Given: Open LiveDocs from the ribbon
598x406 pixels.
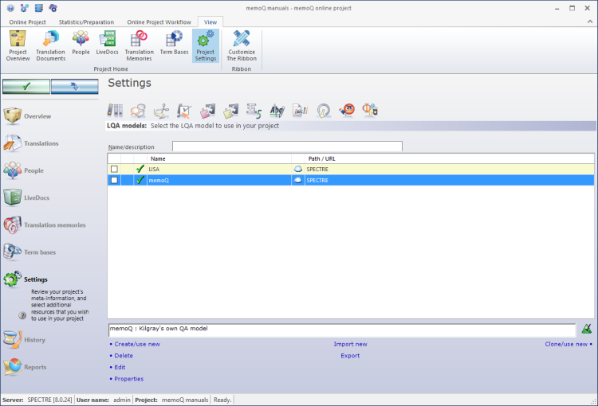Looking at the screenshot, I should click(x=107, y=45).
